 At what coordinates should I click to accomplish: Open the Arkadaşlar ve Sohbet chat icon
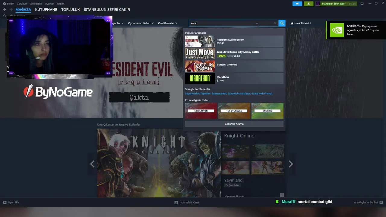[381, 203]
